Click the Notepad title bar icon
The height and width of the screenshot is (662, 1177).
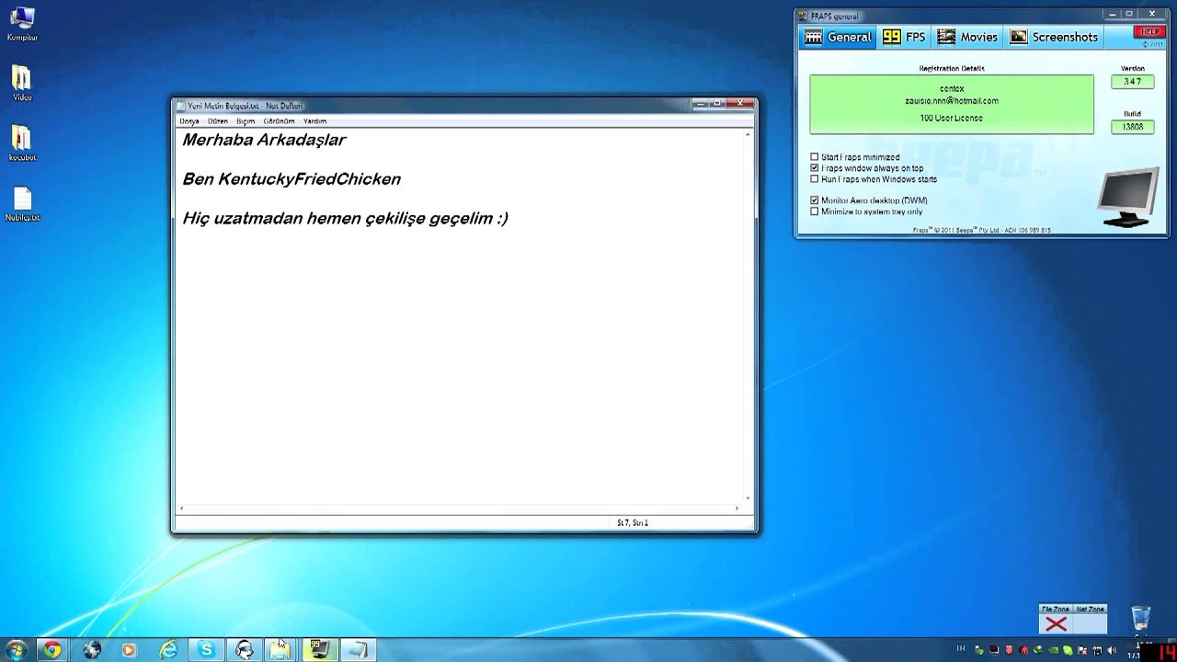[x=181, y=106]
